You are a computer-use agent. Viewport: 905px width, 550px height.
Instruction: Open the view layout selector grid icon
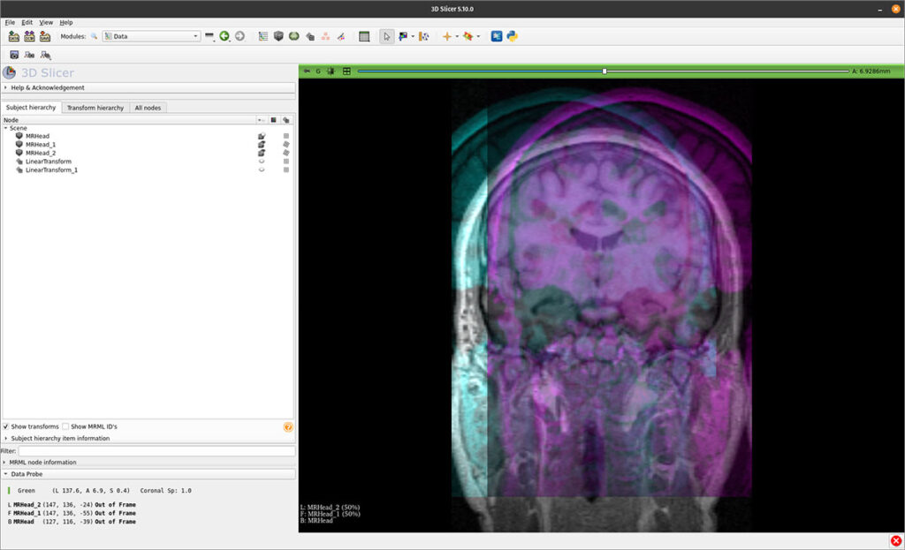pyautogui.click(x=364, y=36)
